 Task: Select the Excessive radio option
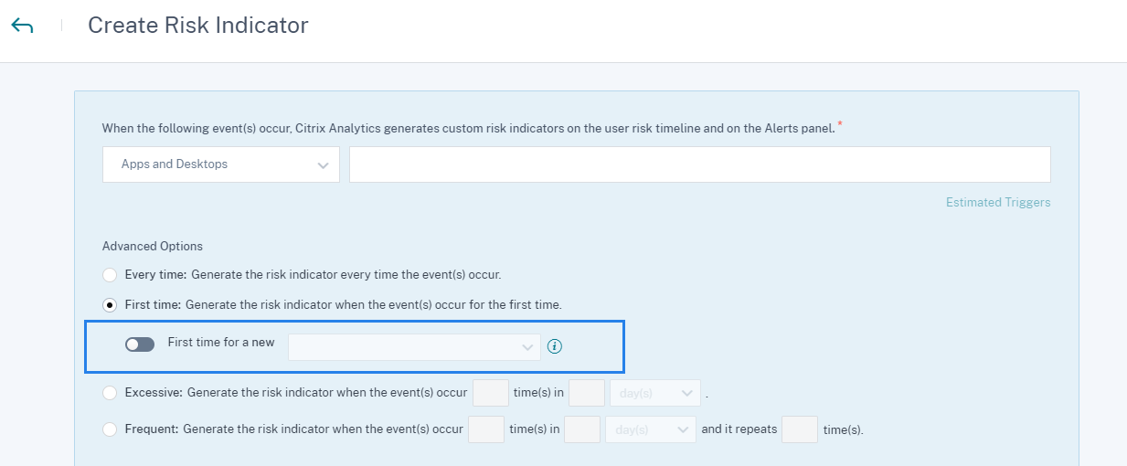[x=110, y=393]
